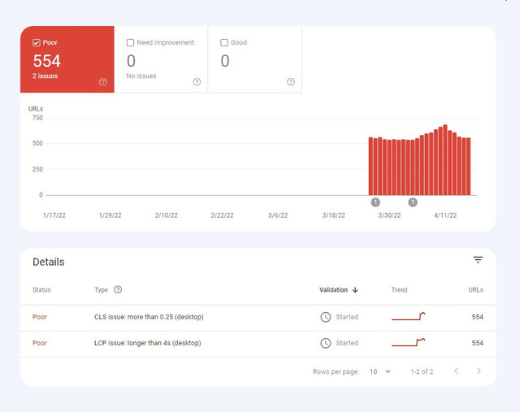Open the filter icon in Details
520x412 pixels.
tap(478, 260)
